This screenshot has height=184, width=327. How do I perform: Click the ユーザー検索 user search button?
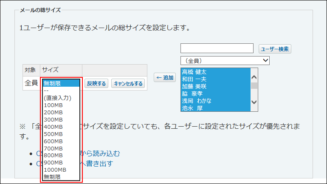click(x=275, y=49)
